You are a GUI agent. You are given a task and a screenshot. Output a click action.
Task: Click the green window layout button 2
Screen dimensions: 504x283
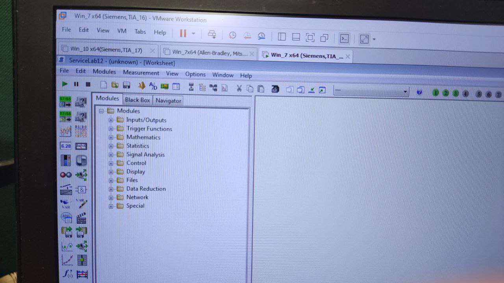pyautogui.click(x=446, y=93)
